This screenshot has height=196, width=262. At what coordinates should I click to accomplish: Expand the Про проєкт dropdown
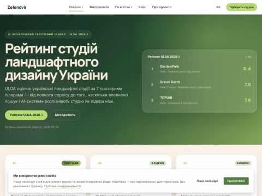(162, 7)
